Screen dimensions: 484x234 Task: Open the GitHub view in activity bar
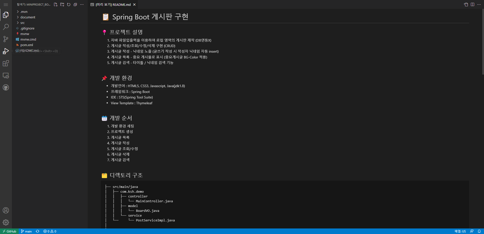click(x=6, y=87)
